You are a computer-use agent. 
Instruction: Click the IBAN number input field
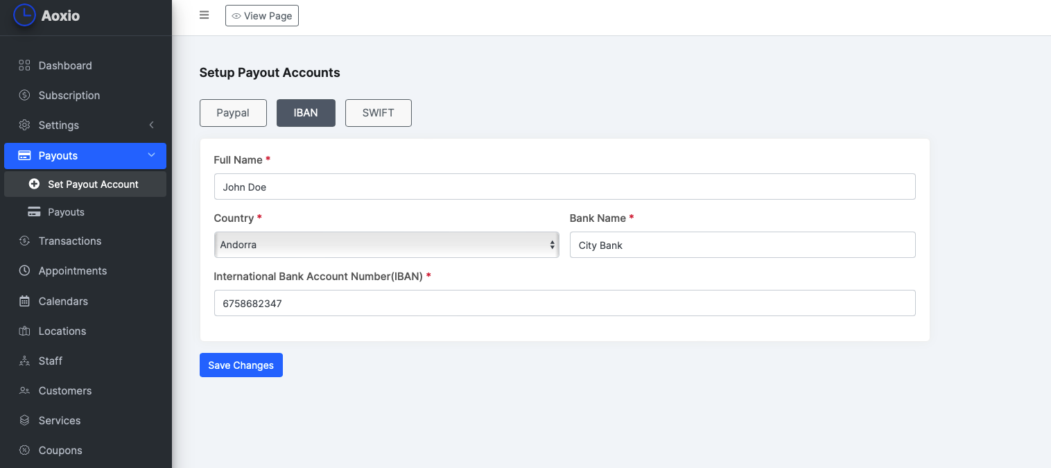point(564,303)
